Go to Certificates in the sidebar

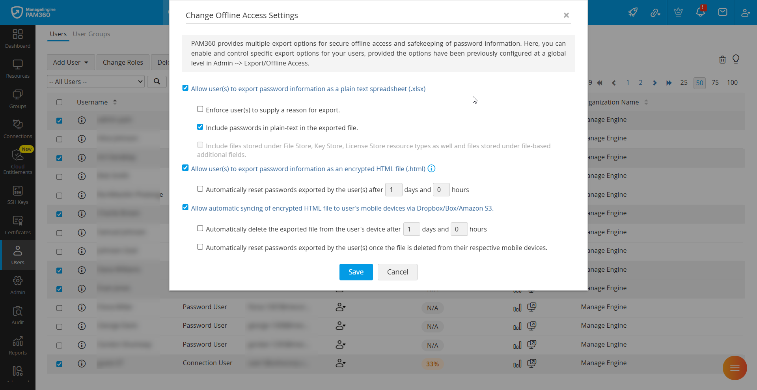click(18, 225)
